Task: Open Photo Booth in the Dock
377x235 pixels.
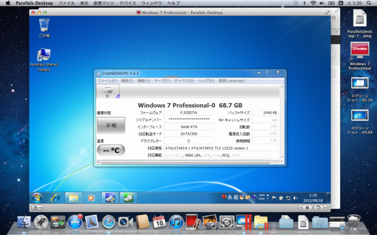Action: pos(193,221)
